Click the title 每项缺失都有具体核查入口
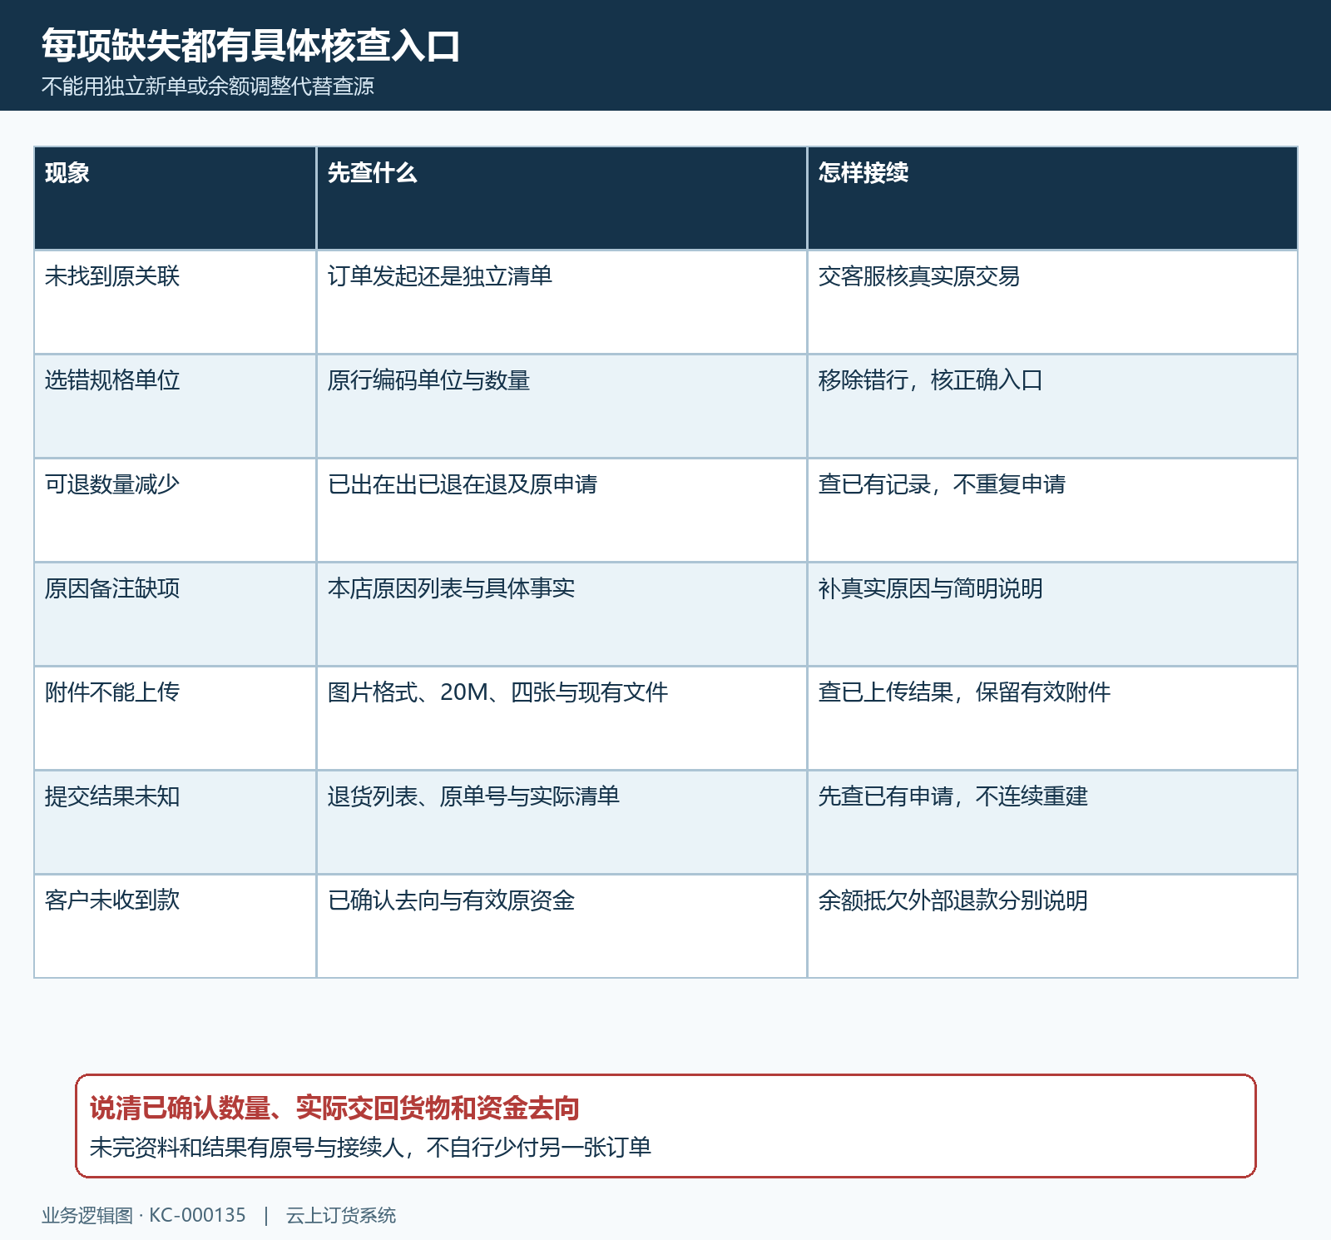 pos(250,46)
